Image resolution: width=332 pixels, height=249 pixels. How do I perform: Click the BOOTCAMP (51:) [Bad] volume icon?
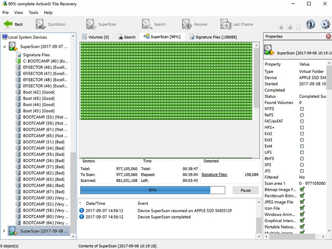pyautogui.click(x=18, y=142)
